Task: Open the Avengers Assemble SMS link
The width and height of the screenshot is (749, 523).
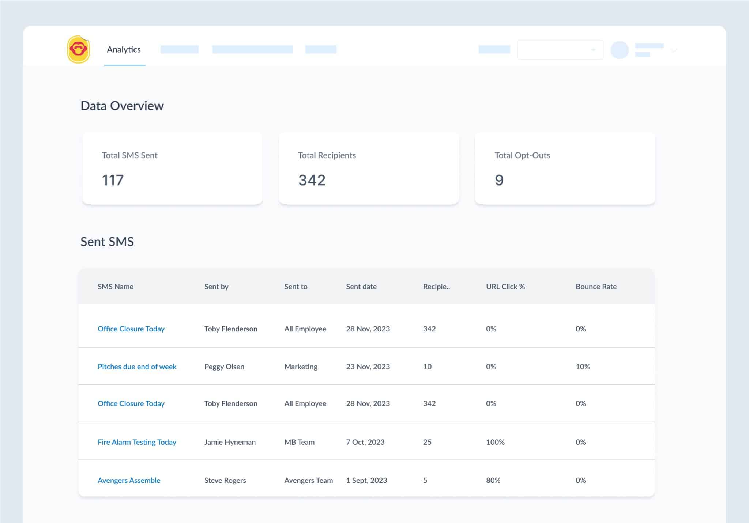Action: (129, 480)
